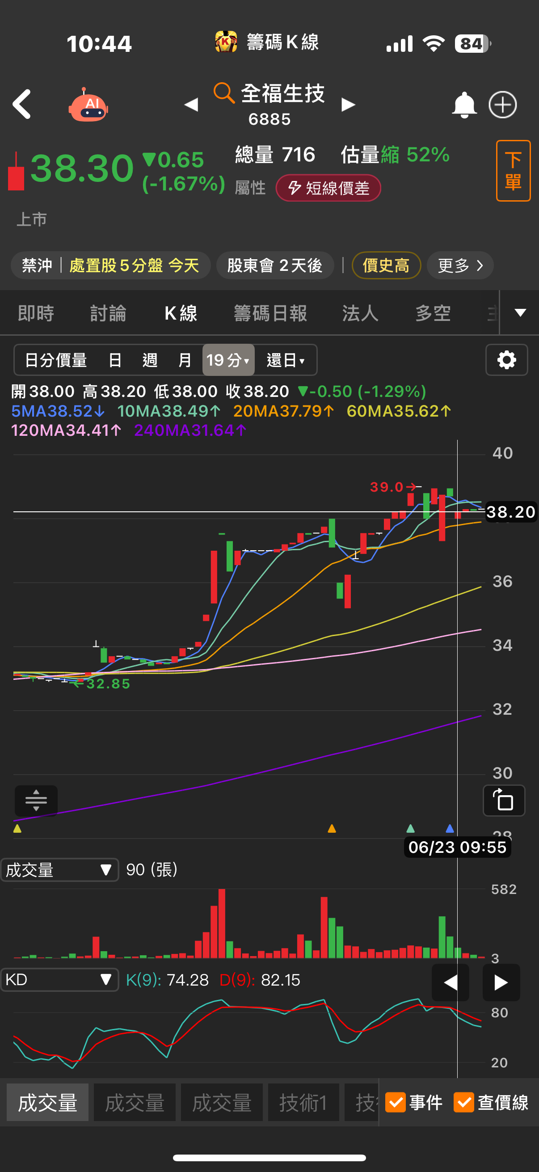Image resolution: width=539 pixels, height=1172 pixels.
Task: Open price alert bell
Action: (463, 105)
